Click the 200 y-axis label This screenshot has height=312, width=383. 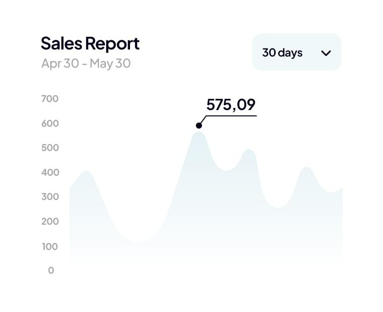click(x=50, y=221)
